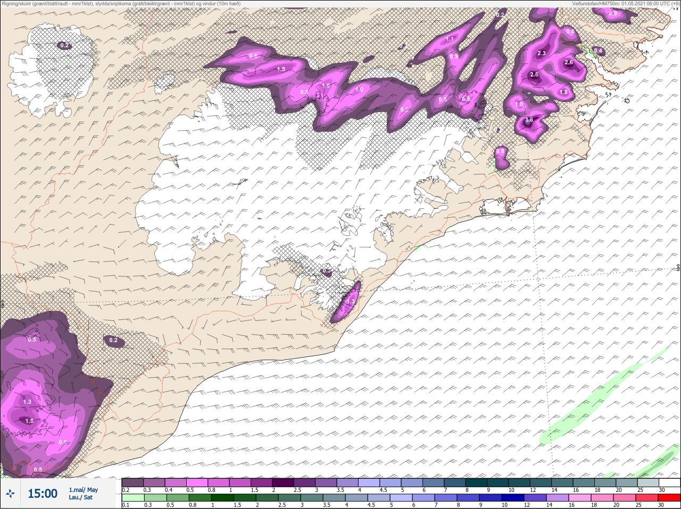Click the 2.3 precipitation value on the map
681x509 pixels.
pyautogui.click(x=542, y=53)
